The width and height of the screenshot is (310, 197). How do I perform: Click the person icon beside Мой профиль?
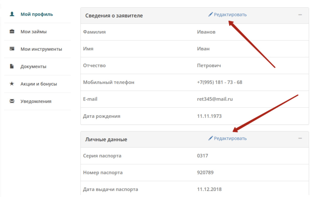point(12,14)
